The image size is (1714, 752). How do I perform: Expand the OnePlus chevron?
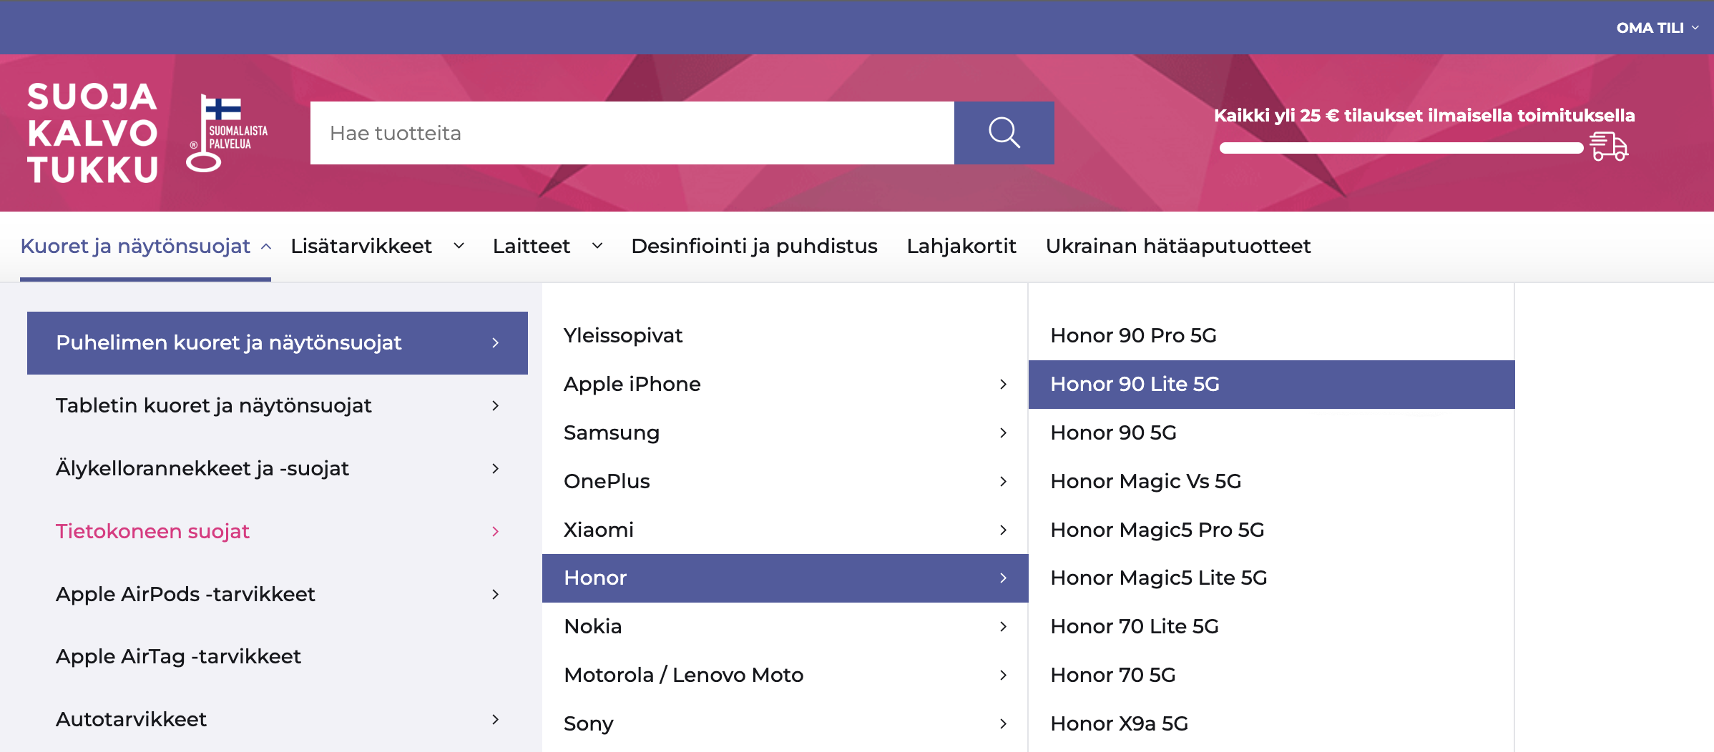[1003, 482]
